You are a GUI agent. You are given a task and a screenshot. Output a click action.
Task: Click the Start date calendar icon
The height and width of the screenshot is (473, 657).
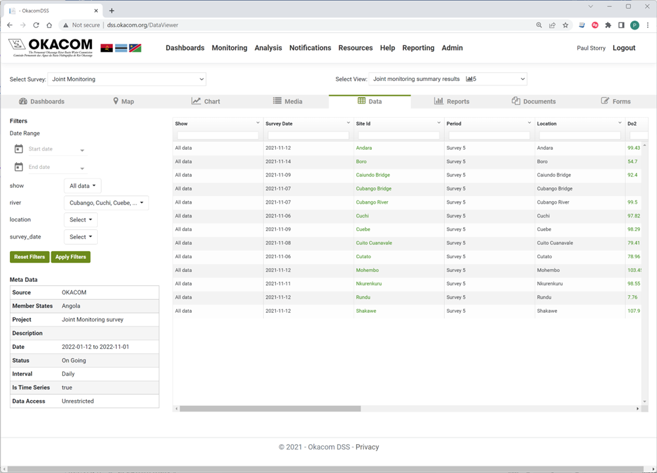18,149
